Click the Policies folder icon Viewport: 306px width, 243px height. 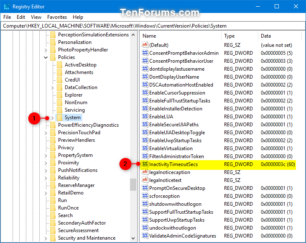[x=53, y=57]
